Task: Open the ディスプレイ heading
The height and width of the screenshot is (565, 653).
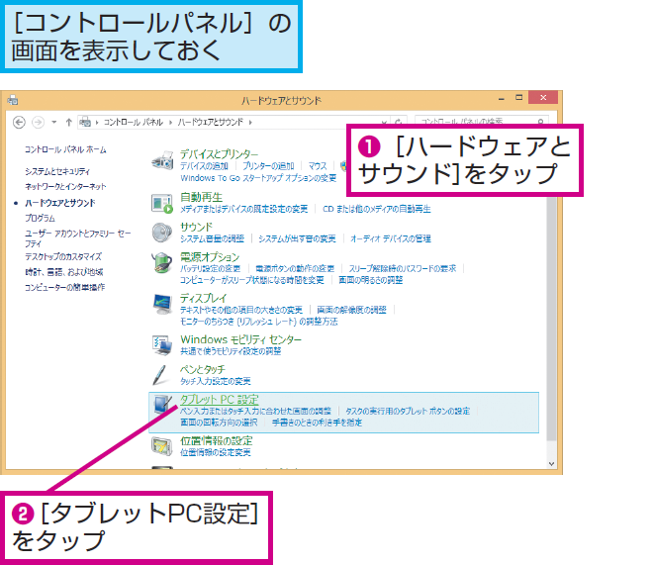Action: tap(203, 298)
